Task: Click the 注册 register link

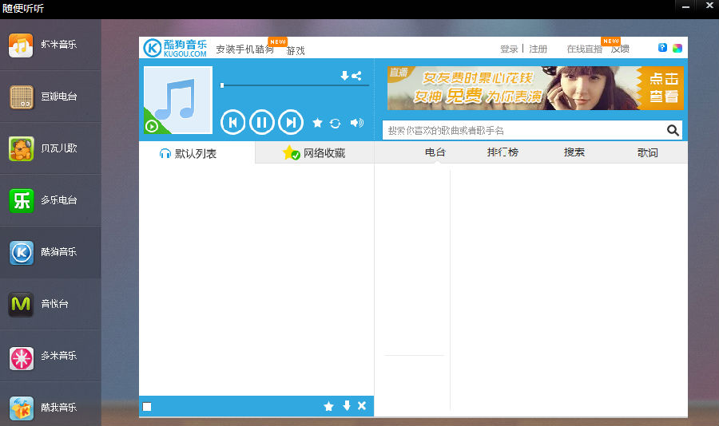Action: pyautogui.click(x=538, y=49)
